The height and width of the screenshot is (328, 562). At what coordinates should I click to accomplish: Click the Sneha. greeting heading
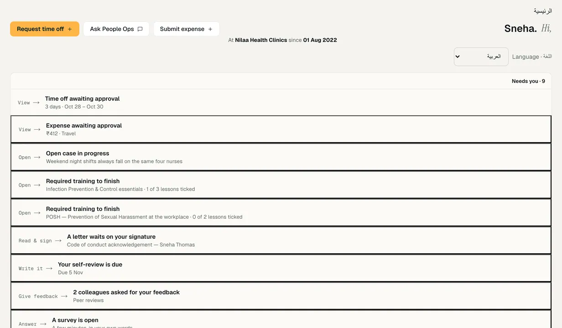pos(520,29)
